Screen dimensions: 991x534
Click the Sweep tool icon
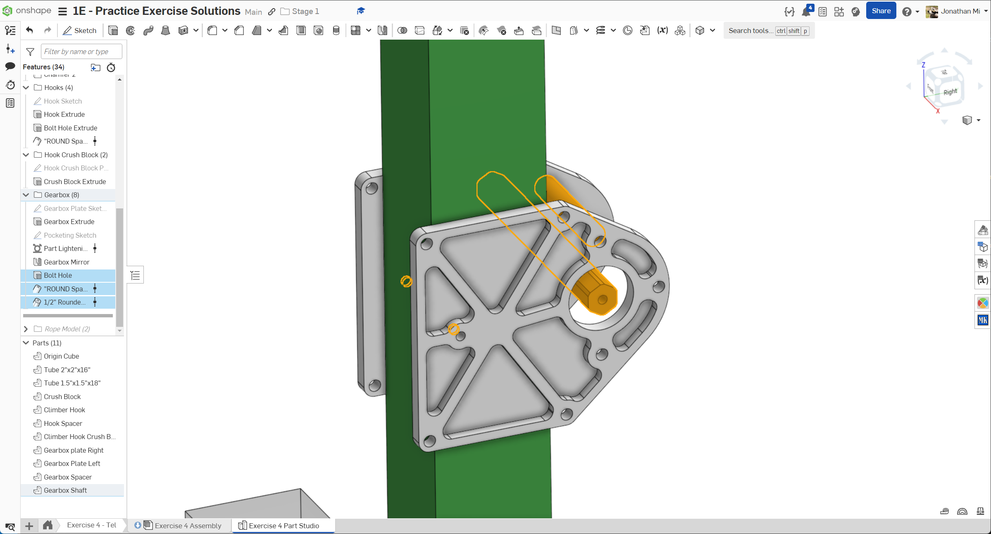tap(148, 31)
